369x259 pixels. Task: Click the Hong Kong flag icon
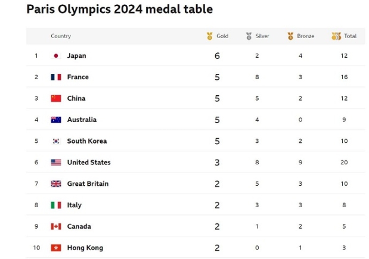56,248
